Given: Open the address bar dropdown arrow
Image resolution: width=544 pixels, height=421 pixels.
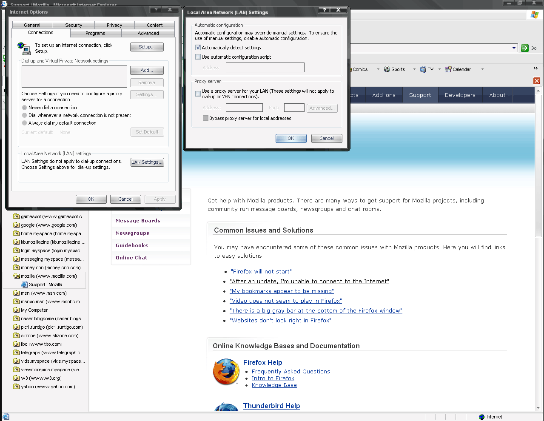Looking at the screenshot, I should click(514, 48).
